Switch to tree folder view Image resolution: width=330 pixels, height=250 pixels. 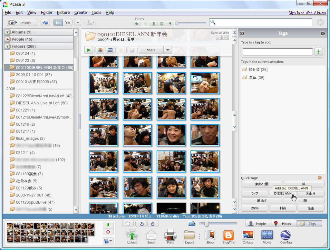68,23
